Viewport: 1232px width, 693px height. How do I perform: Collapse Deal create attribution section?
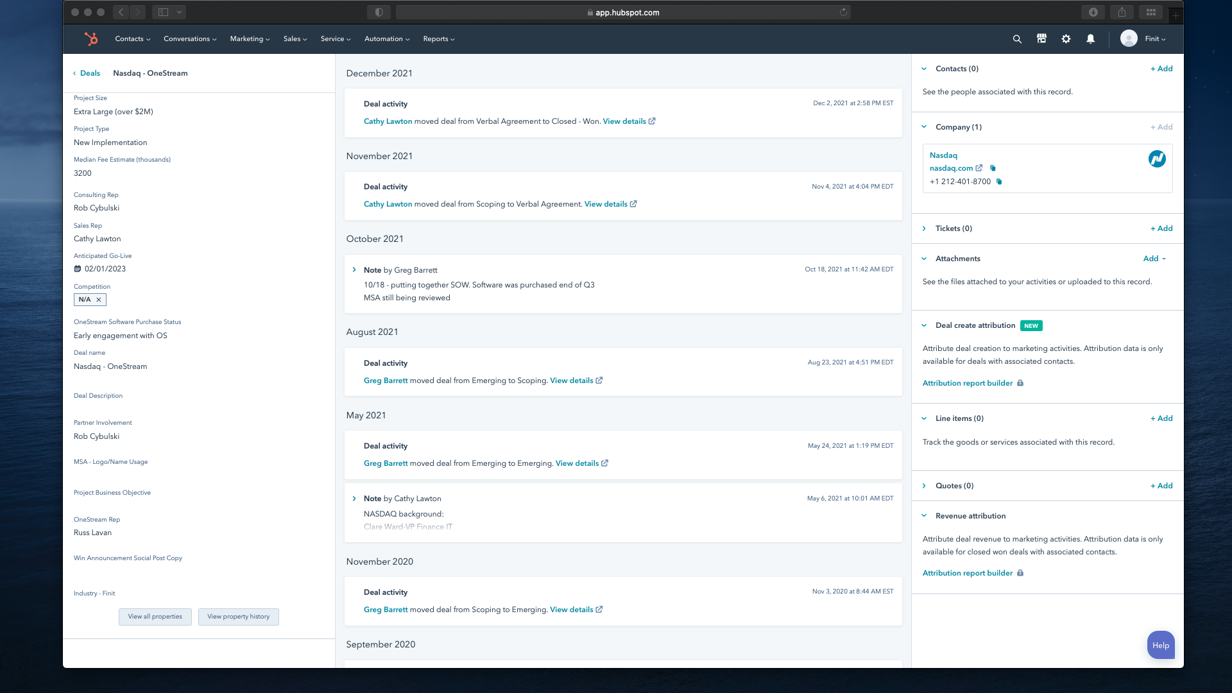tap(924, 325)
